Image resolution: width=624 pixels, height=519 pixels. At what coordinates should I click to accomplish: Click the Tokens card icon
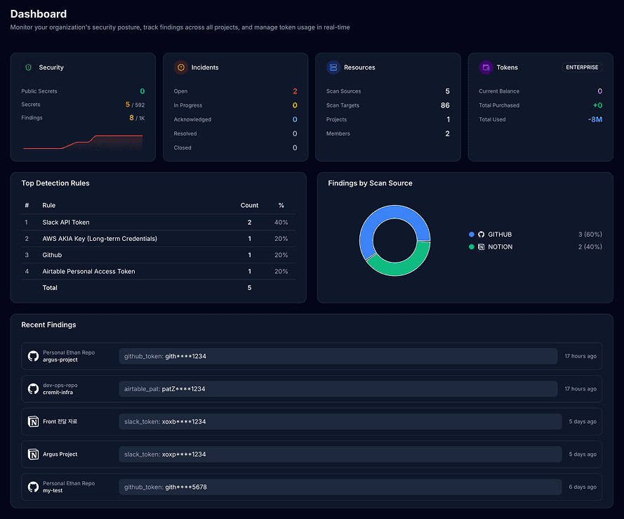(486, 67)
